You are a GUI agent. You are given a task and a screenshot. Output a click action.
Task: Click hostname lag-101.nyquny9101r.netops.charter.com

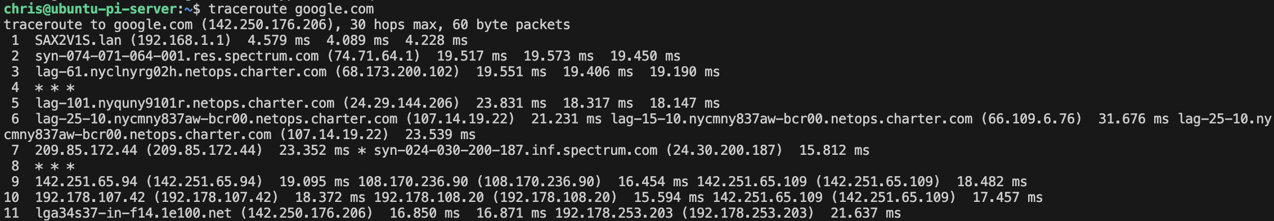click(x=185, y=103)
